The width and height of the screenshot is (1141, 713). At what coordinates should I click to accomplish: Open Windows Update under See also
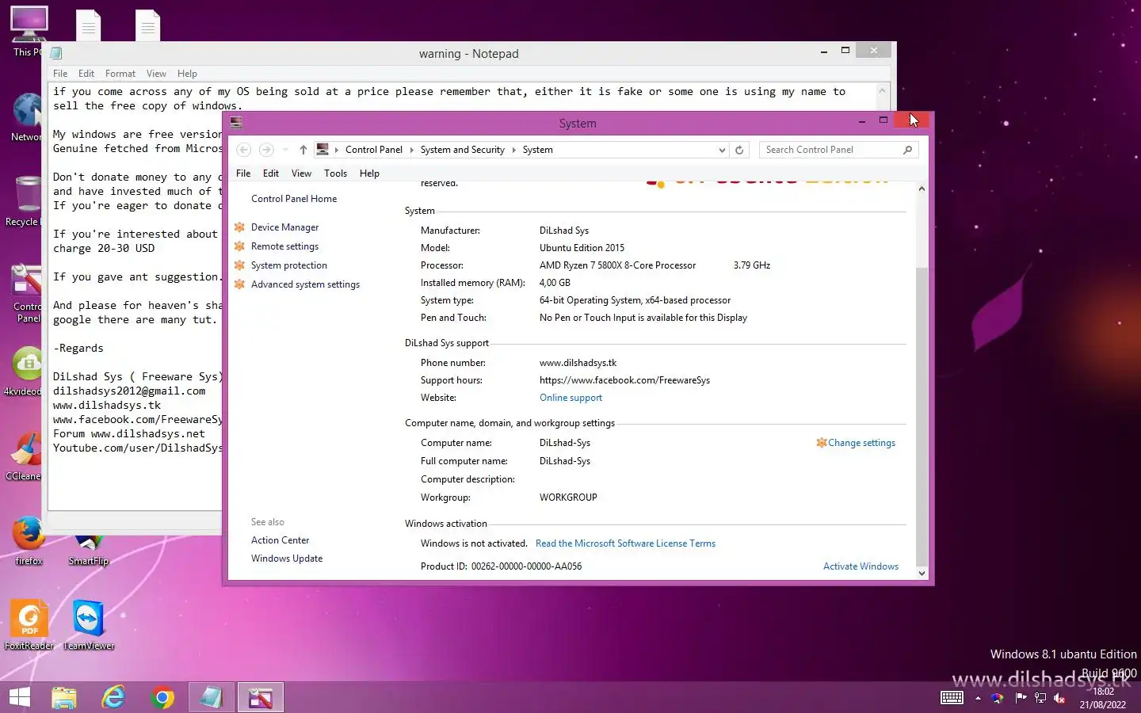(x=287, y=559)
